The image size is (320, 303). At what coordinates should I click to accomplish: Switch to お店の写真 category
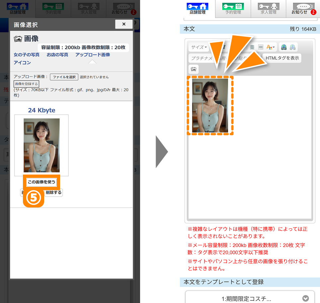pyautogui.click(x=57, y=55)
